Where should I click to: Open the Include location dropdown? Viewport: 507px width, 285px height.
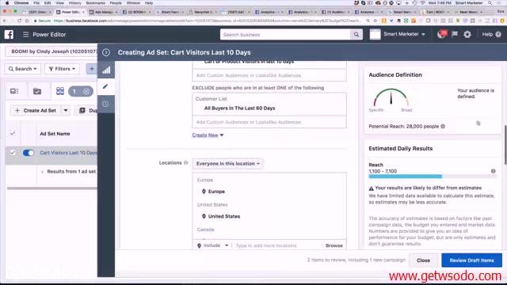coord(213,245)
